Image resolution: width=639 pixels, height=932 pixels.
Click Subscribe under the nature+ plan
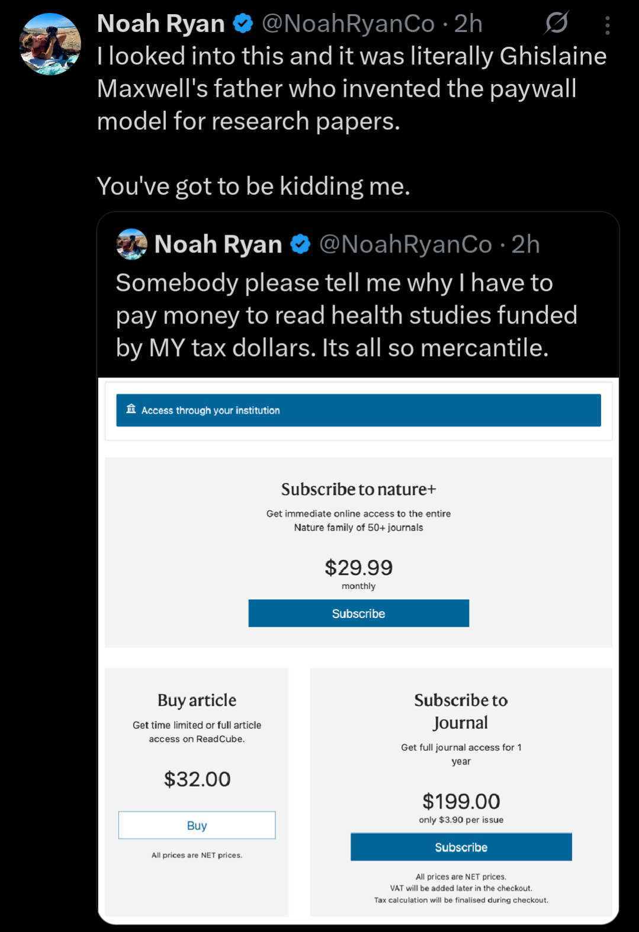click(358, 613)
